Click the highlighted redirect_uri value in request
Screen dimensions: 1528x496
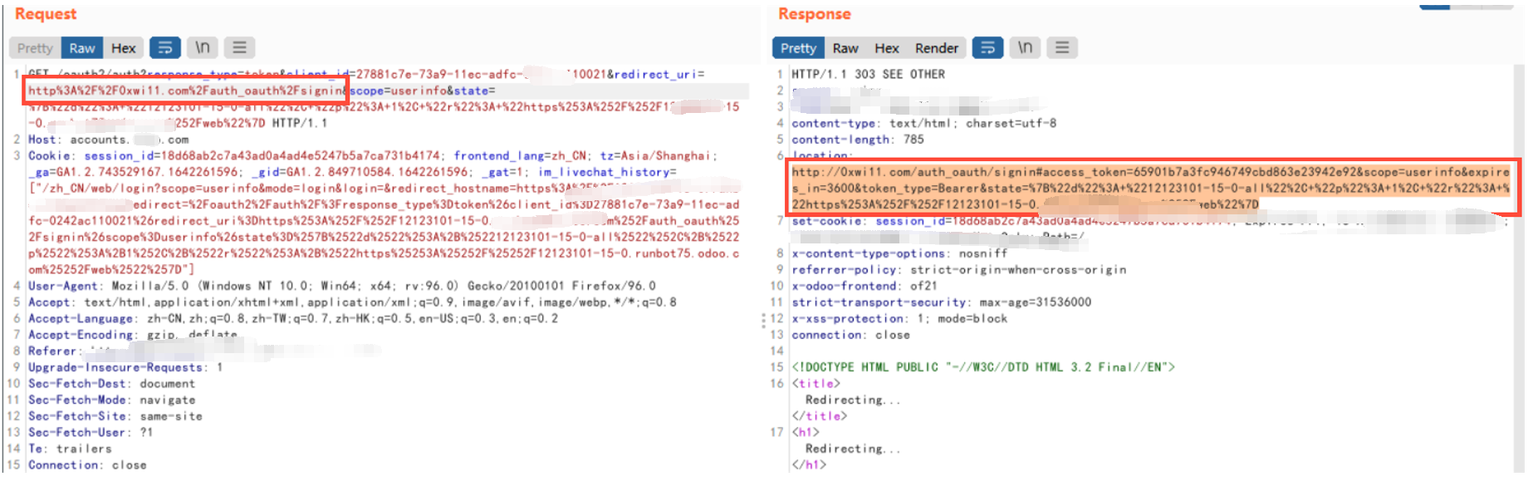(186, 91)
